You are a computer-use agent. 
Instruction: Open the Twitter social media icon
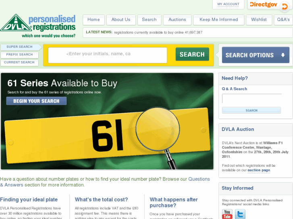click(240, 214)
